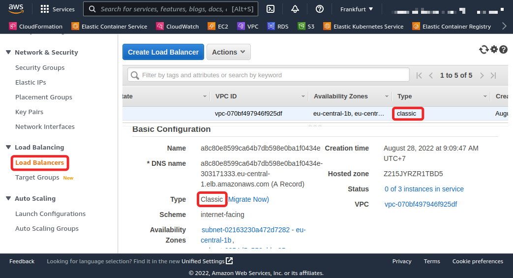Go to next page of results
This screenshot has height=278, width=513.
482,75
